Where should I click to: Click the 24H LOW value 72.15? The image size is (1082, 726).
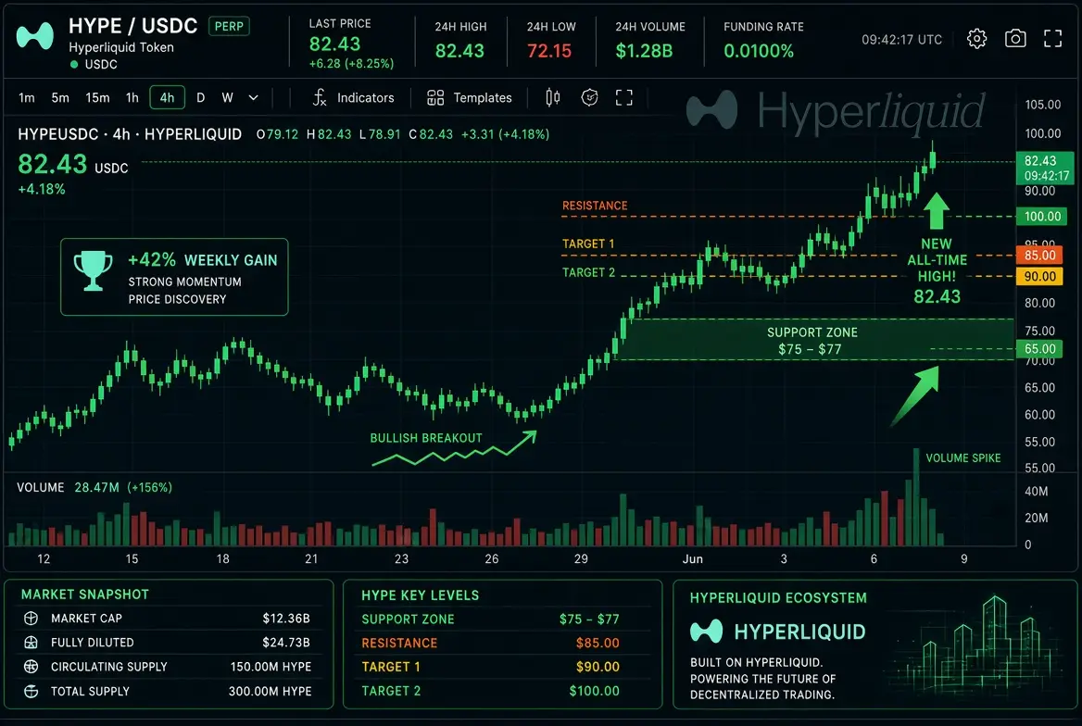tap(549, 51)
